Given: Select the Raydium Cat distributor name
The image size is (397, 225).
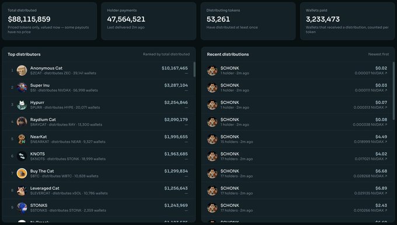Looking at the screenshot, I should (x=43, y=120).
